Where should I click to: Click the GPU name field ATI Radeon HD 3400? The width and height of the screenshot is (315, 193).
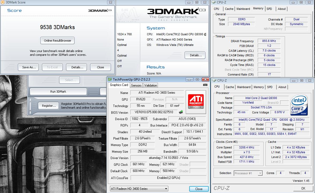(x=157, y=93)
